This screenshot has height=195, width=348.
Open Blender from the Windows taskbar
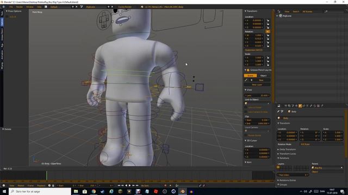pyautogui.click(x=183, y=191)
